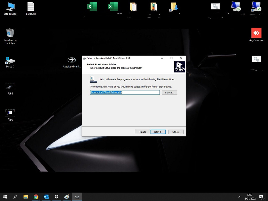Select the remote desktop icon with shortcut arrow
The image size is (268, 201).
click(x=256, y=7)
